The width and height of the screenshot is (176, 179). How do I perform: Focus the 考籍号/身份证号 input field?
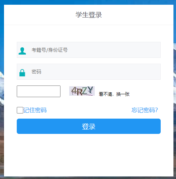point(89,50)
